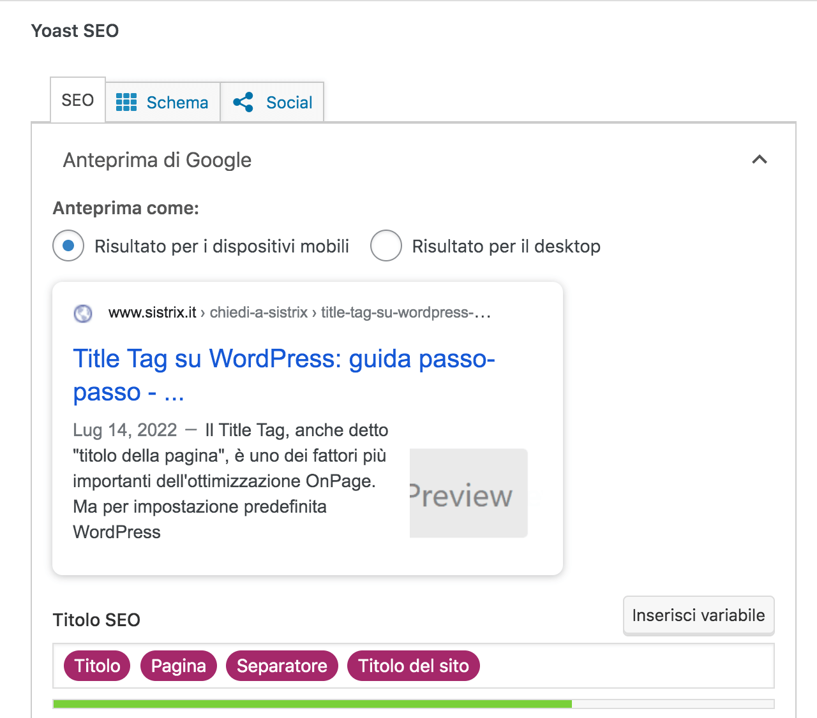
Task: Click the Separatore variable tag
Action: point(282,666)
